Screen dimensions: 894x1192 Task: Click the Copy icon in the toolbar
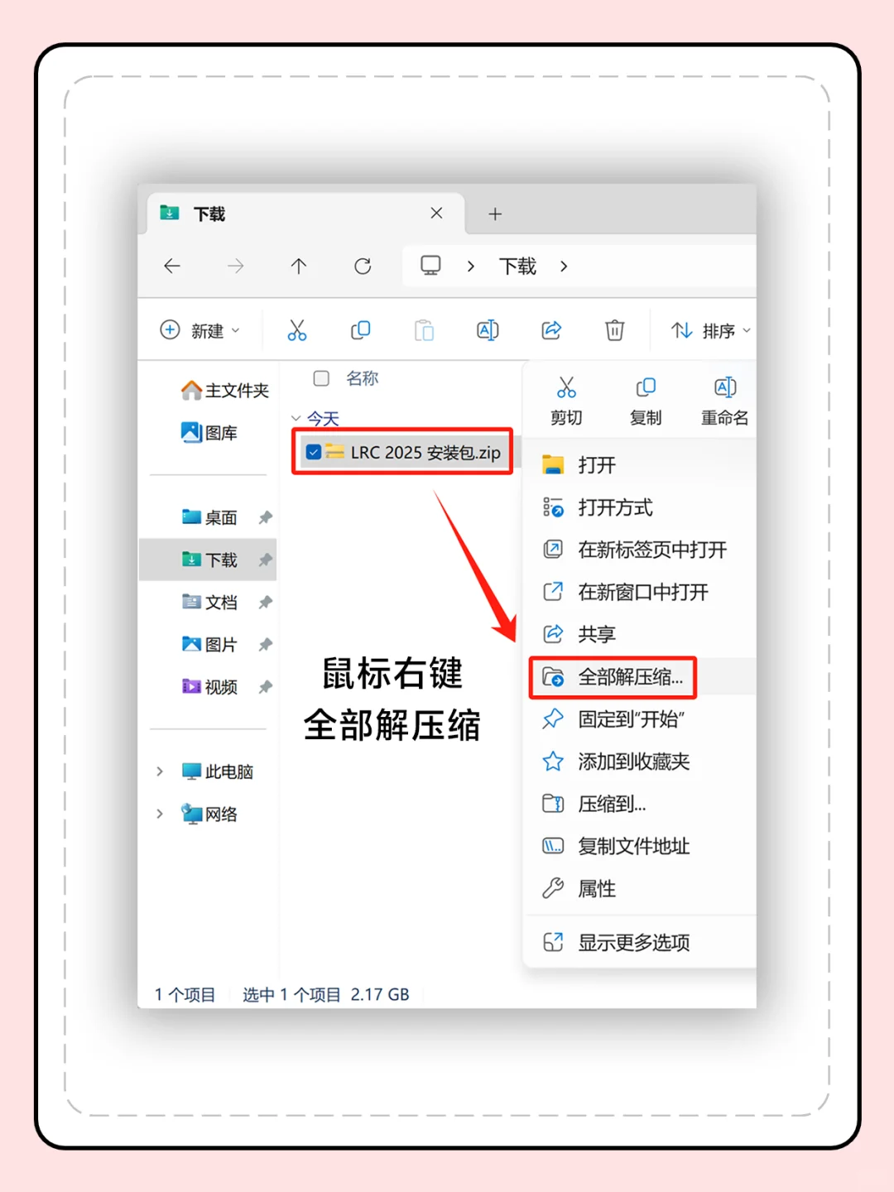(361, 329)
